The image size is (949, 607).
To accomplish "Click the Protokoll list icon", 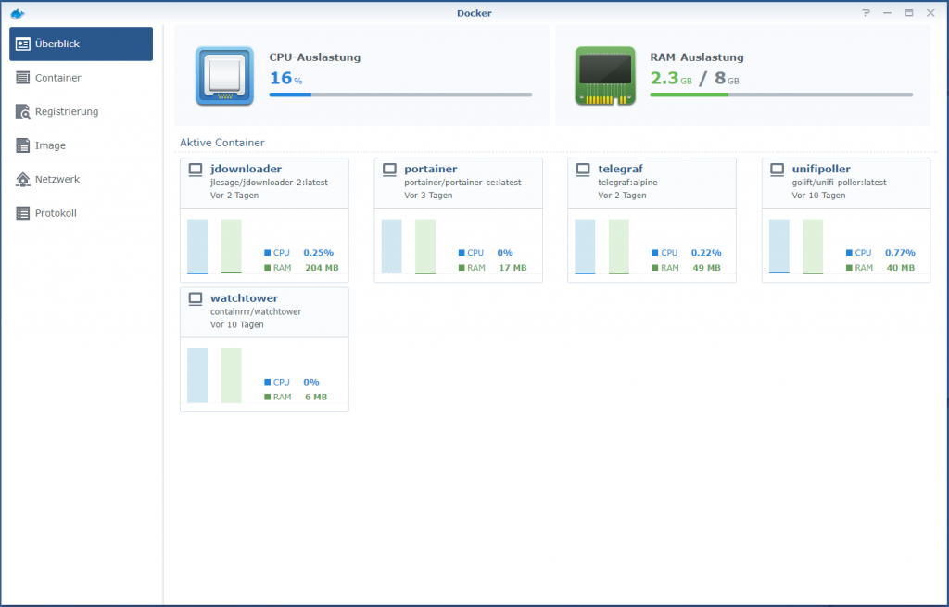I will pyautogui.click(x=23, y=213).
